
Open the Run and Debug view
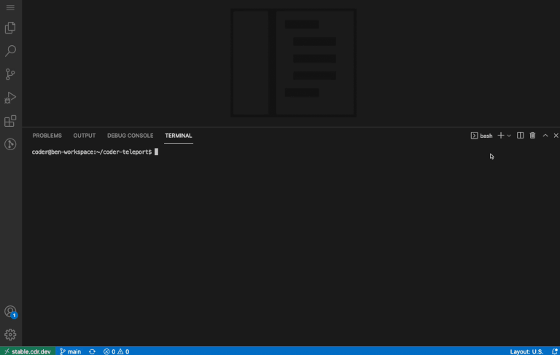coord(10,98)
